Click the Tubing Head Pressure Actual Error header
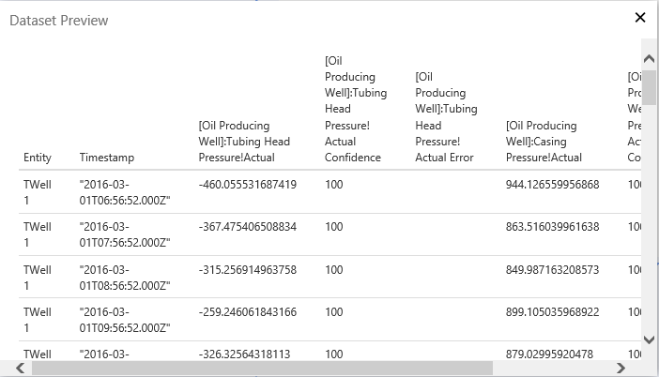 444,117
